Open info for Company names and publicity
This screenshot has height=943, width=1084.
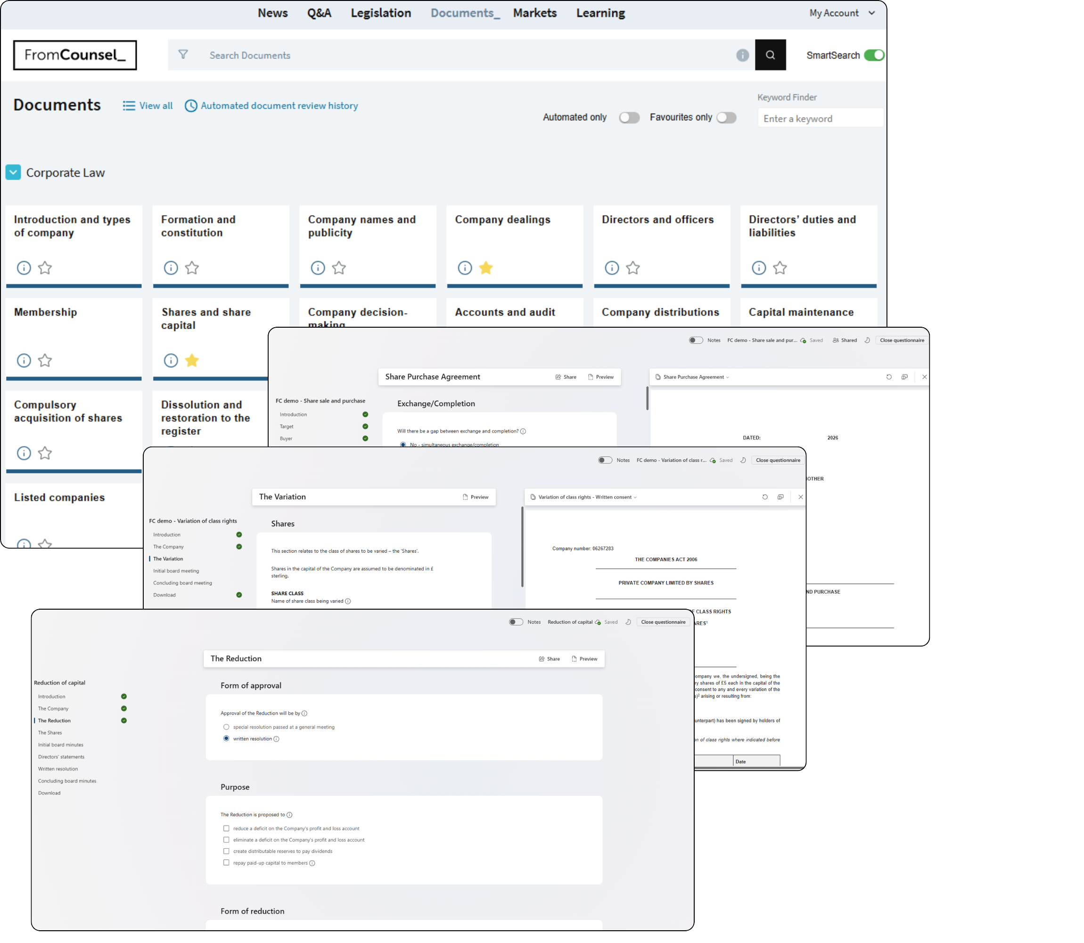click(318, 268)
